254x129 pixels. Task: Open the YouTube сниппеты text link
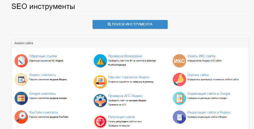click(x=43, y=112)
